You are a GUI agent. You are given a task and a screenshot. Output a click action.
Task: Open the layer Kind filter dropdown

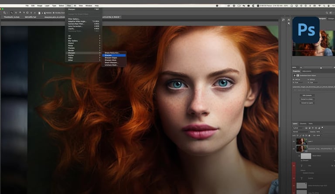tap(298, 128)
